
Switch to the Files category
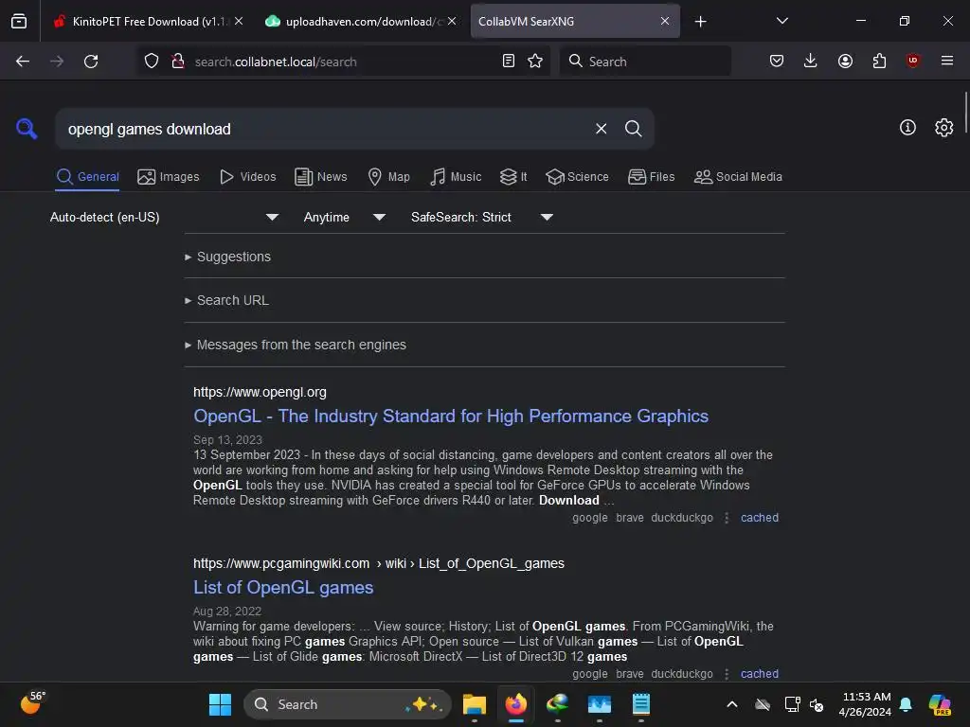652,177
